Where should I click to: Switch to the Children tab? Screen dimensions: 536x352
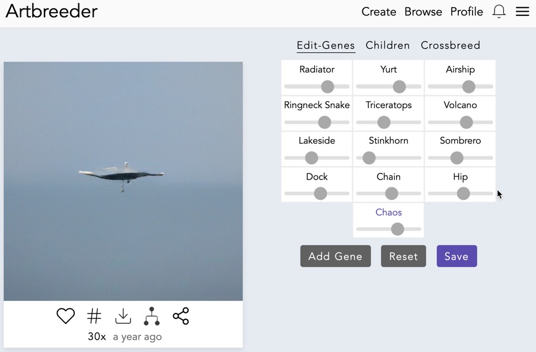coord(388,45)
